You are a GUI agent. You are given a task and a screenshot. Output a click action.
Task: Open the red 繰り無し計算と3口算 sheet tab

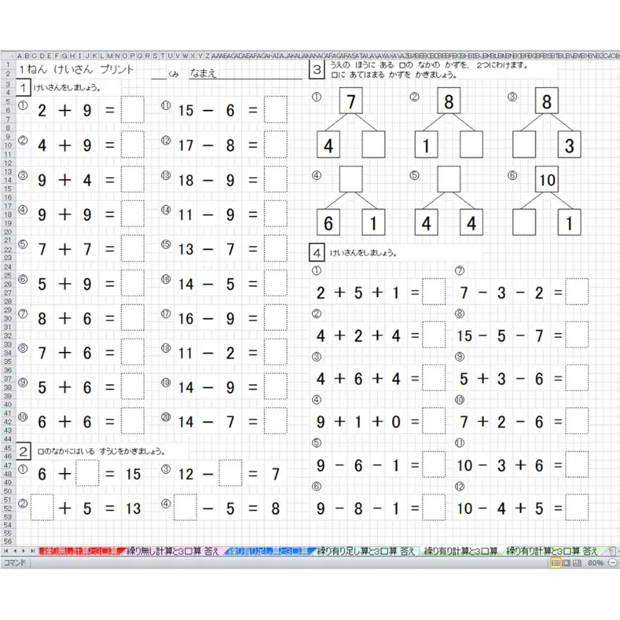pos(81,551)
